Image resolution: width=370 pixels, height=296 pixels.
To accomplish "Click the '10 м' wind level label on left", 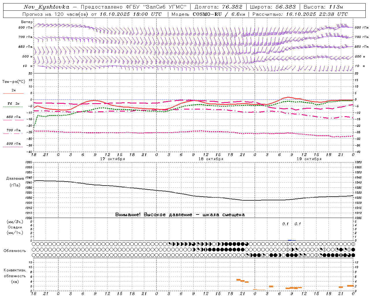I will coord(27,66).
